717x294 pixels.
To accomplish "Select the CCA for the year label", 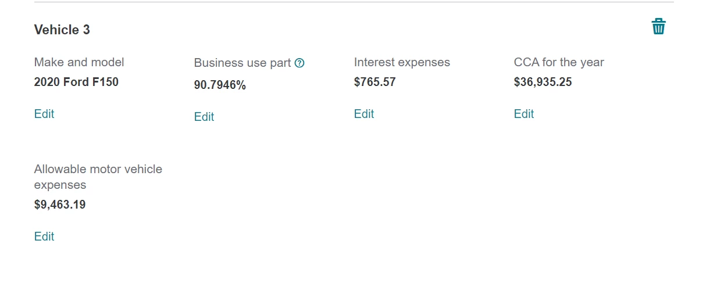I will (559, 62).
